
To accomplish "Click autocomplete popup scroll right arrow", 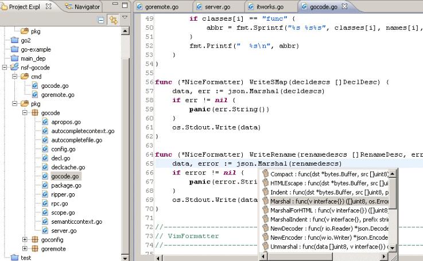I will tap(384, 256).
